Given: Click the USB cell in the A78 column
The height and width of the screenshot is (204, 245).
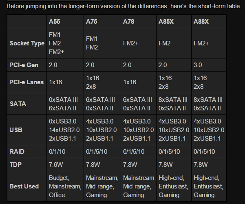Looking at the screenshot, I should point(139,130).
